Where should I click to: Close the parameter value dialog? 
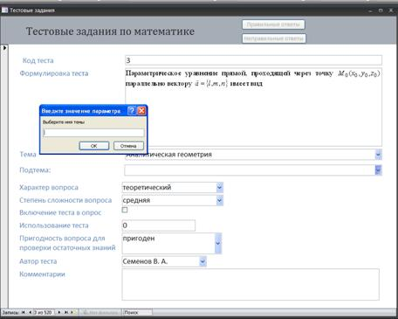141,111
